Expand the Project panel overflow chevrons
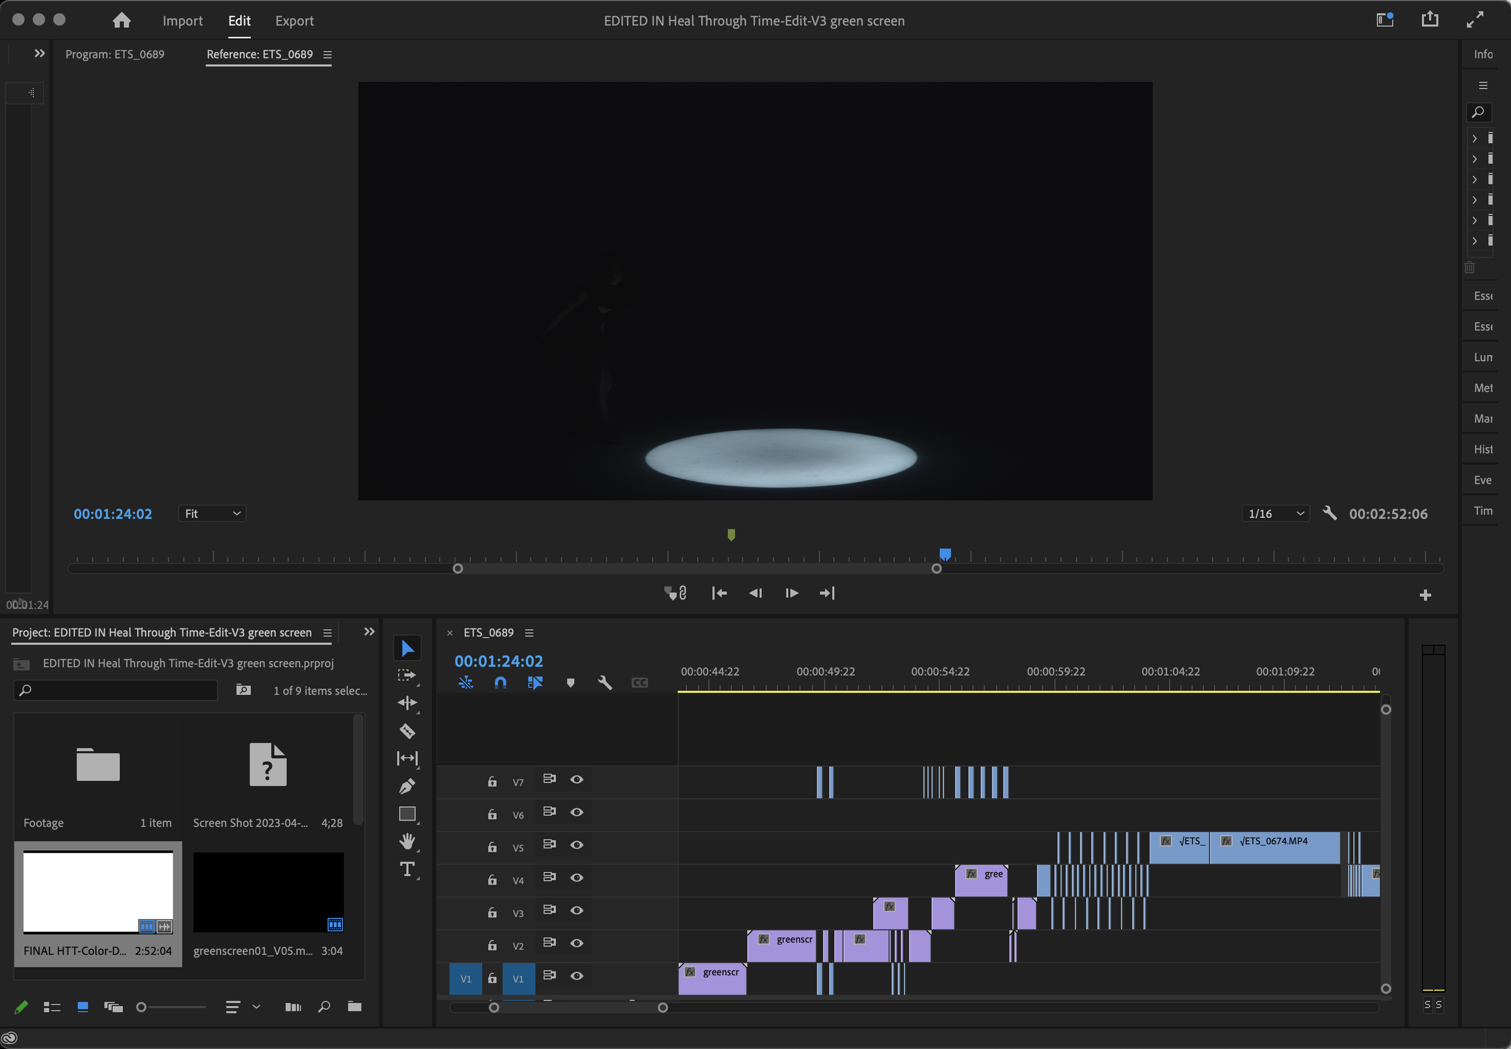The height and width of the screenshot is (1049, 1511). coord(369,631)
